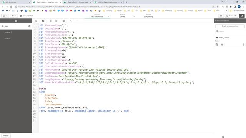
Task: Indent the selected script lines
Action: (x=57, y=21)
